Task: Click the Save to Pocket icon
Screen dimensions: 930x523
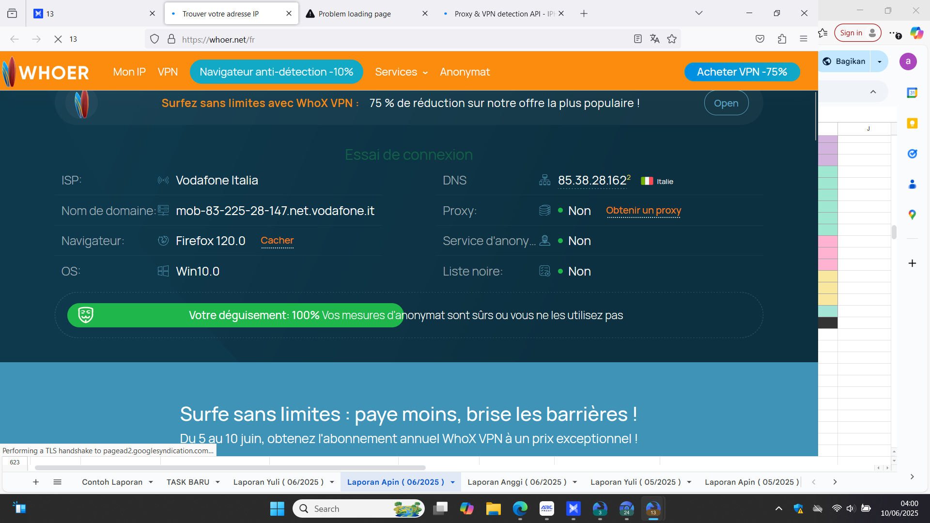Action: (760, 39)
